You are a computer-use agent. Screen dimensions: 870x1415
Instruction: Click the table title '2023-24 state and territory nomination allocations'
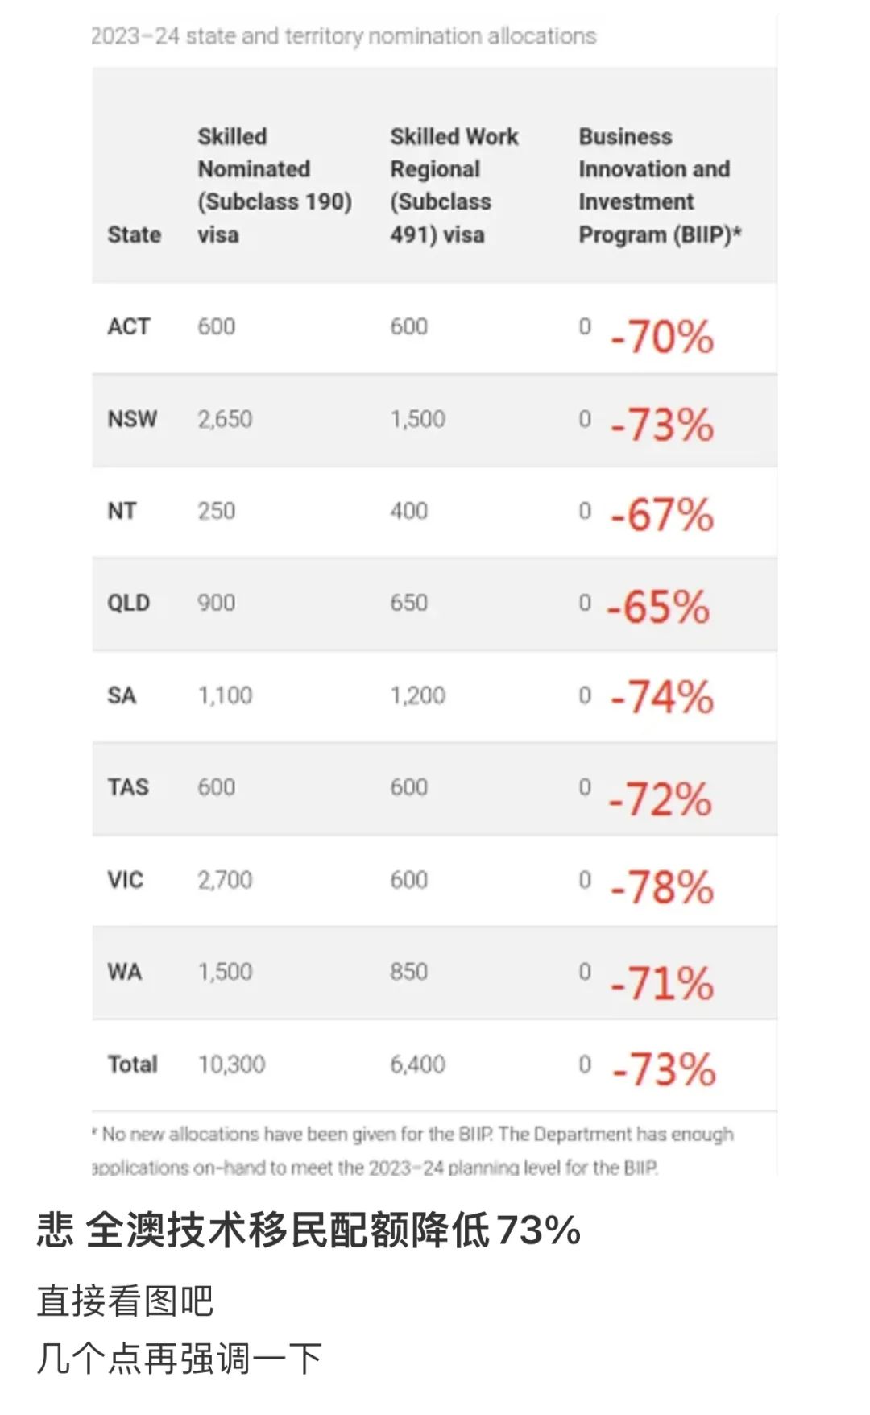(344, 36)
